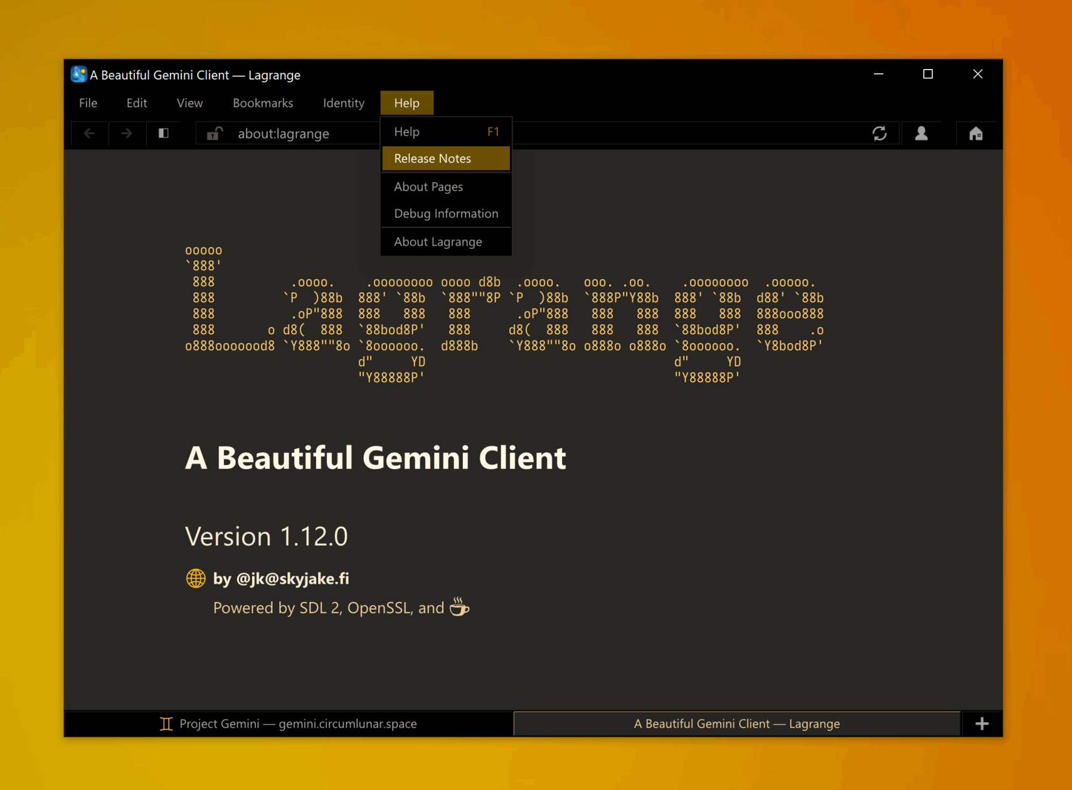
Task: Click the globe icon beside author link
Action: coord(196,578)
